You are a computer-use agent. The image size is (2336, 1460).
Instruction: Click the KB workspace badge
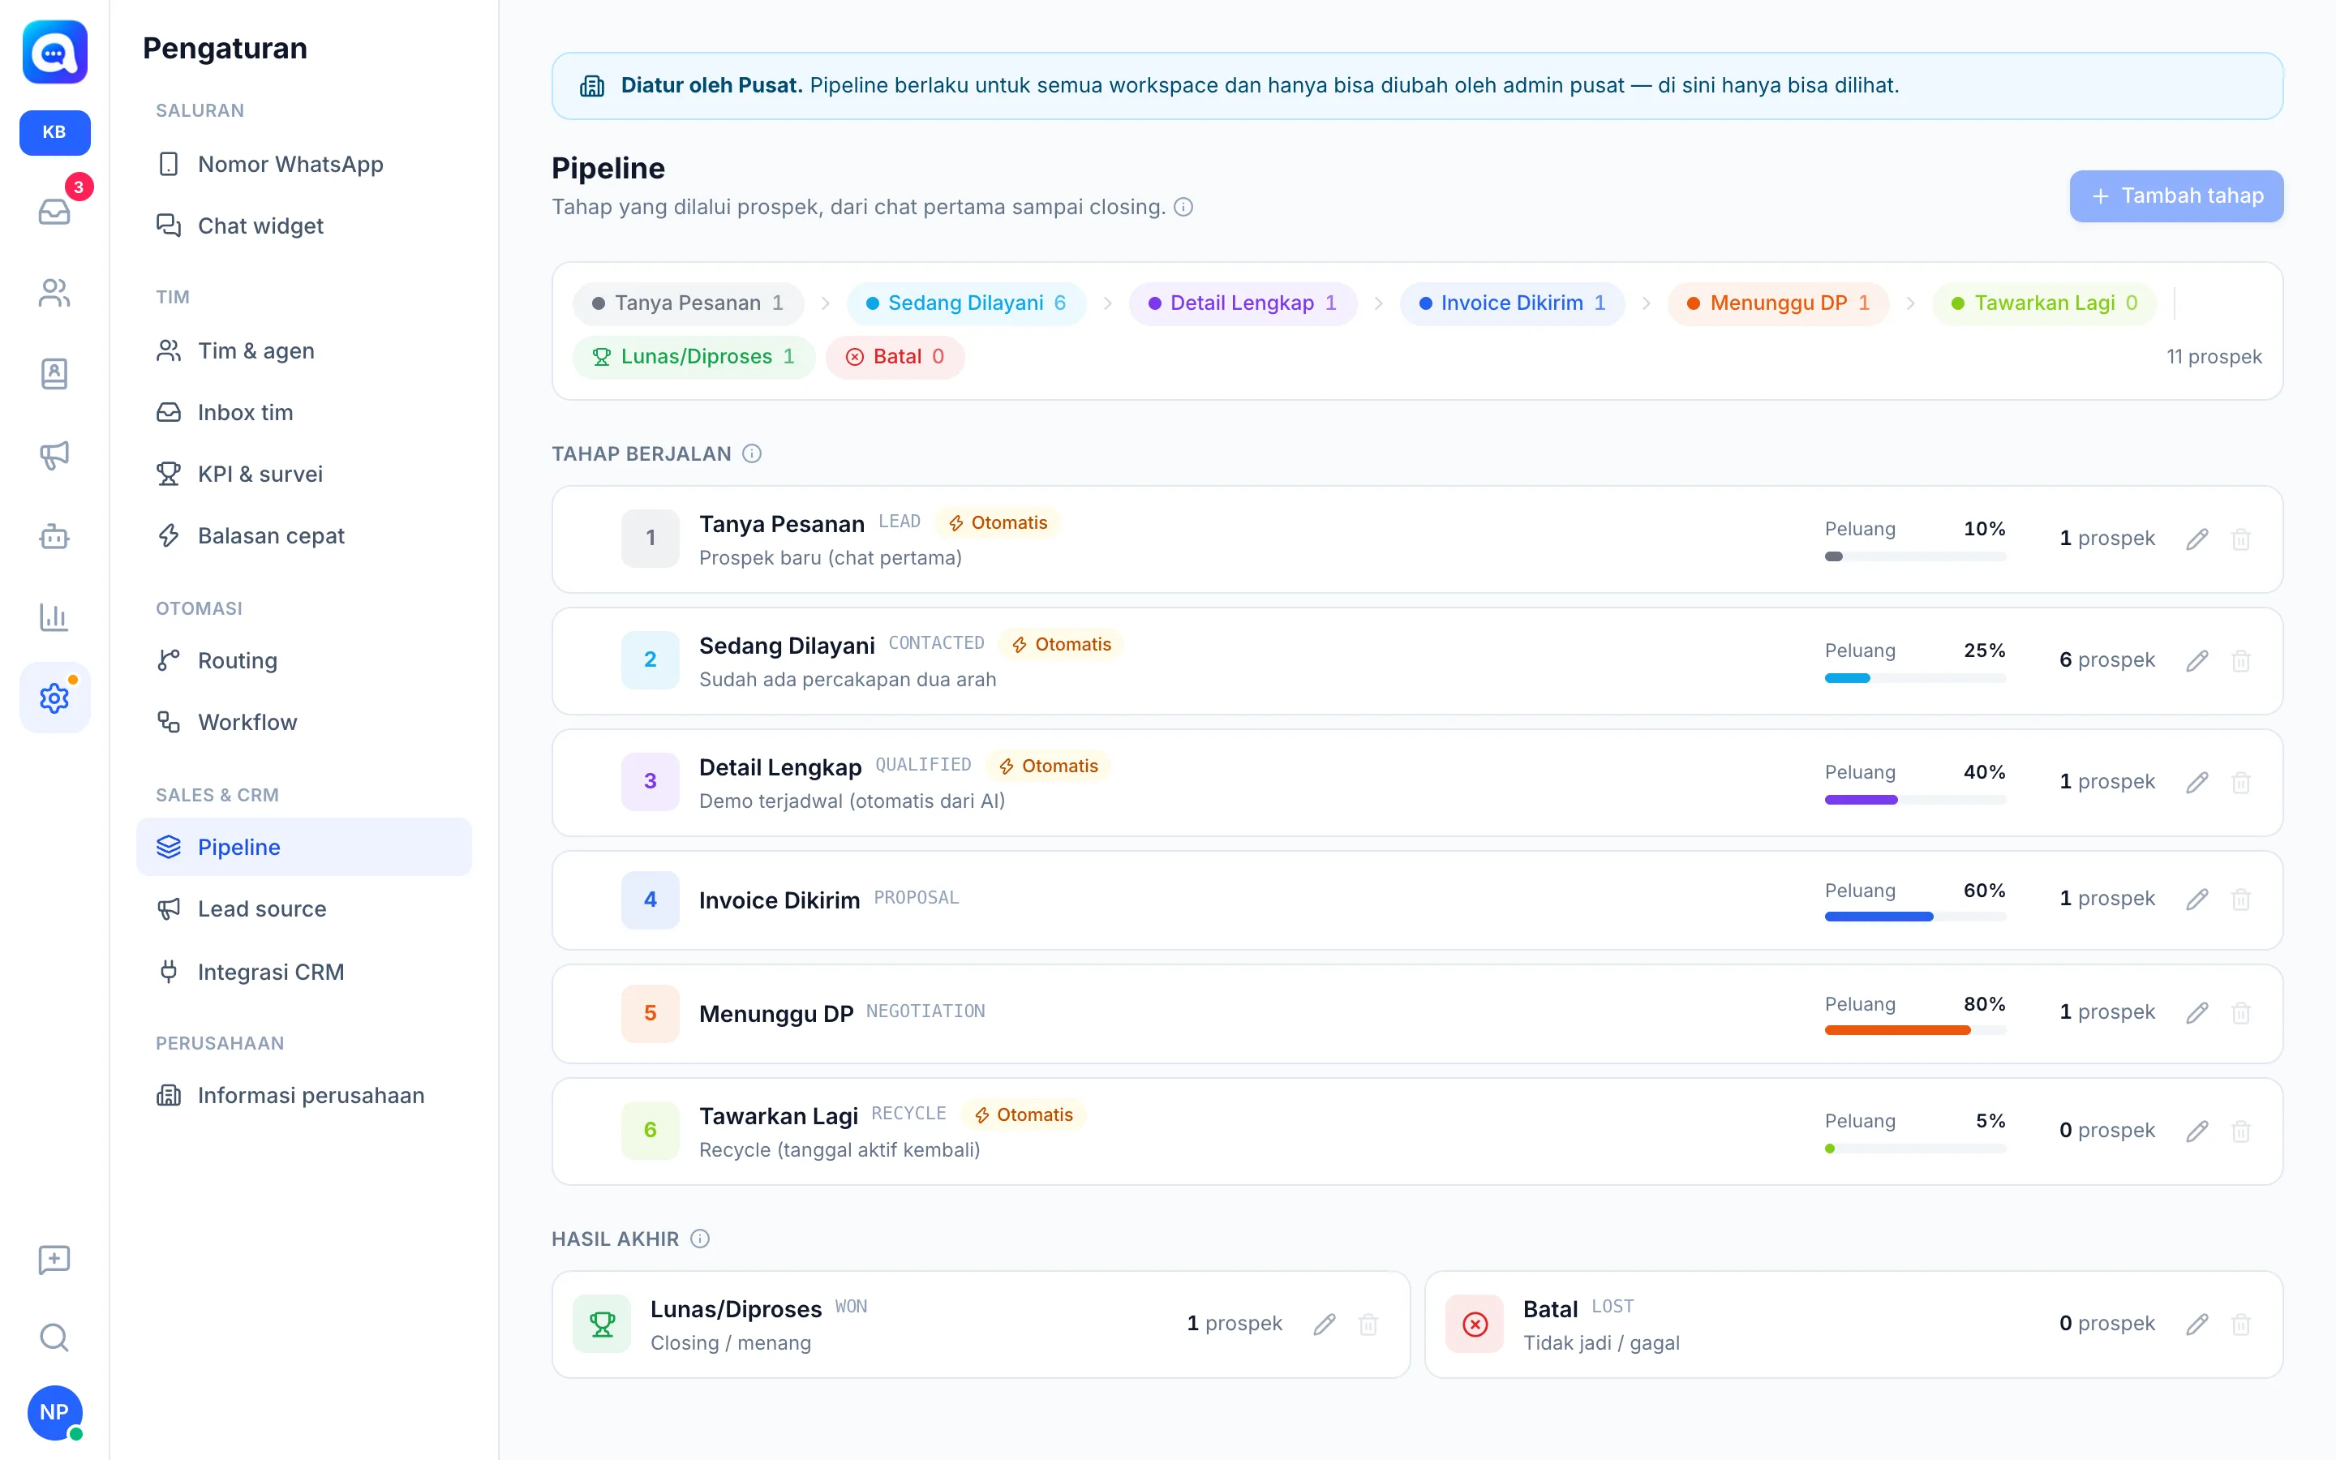[x=54, y=132]
